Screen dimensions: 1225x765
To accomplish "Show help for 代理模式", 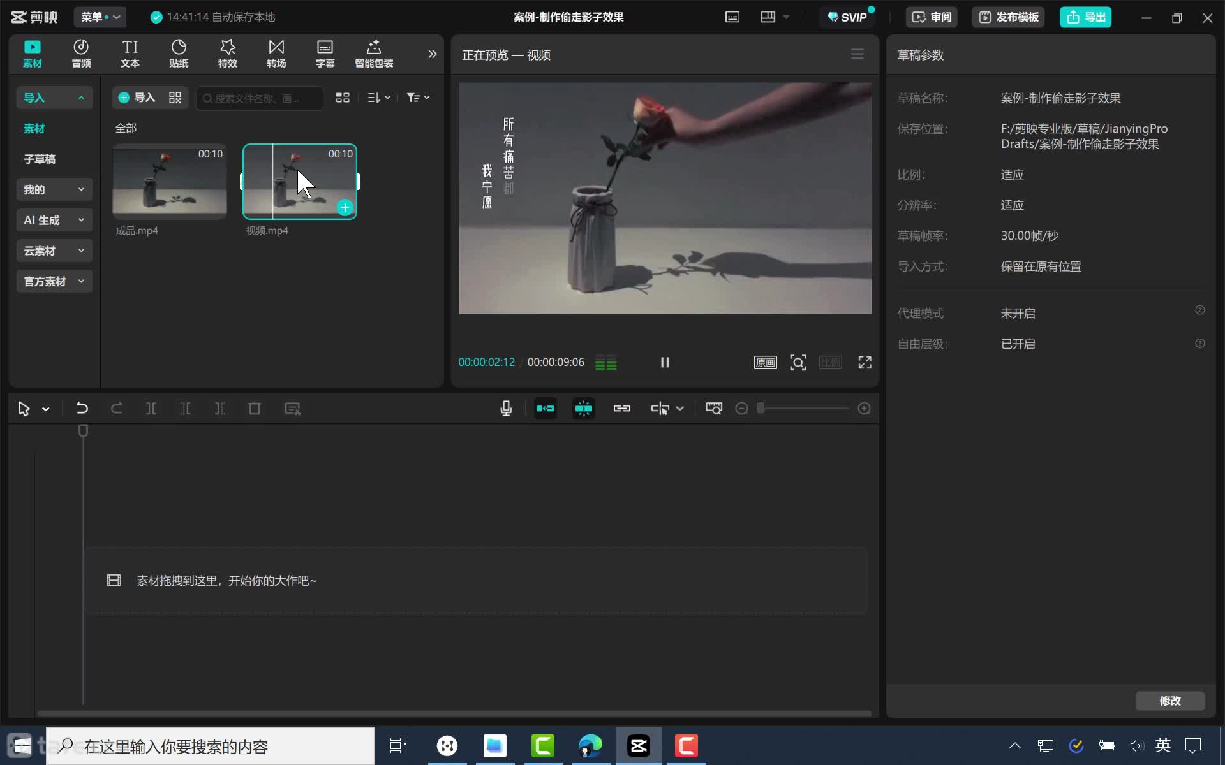I will (x=1199, y=310).
